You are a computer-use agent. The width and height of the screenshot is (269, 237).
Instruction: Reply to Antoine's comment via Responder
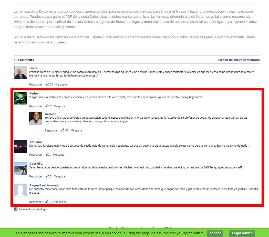pyautogui.click(x=51, y=130)
